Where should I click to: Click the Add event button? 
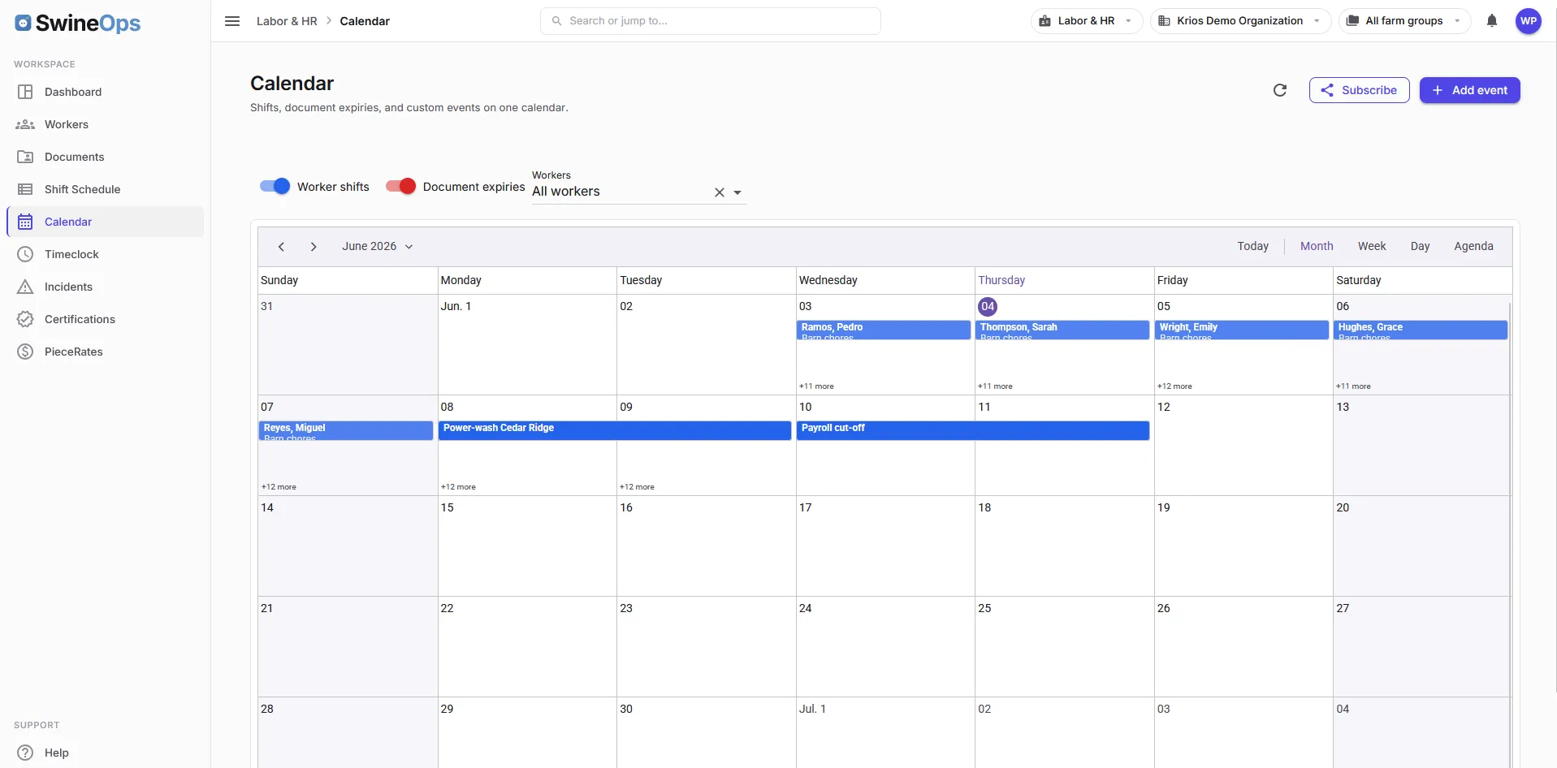(1469, 90)
